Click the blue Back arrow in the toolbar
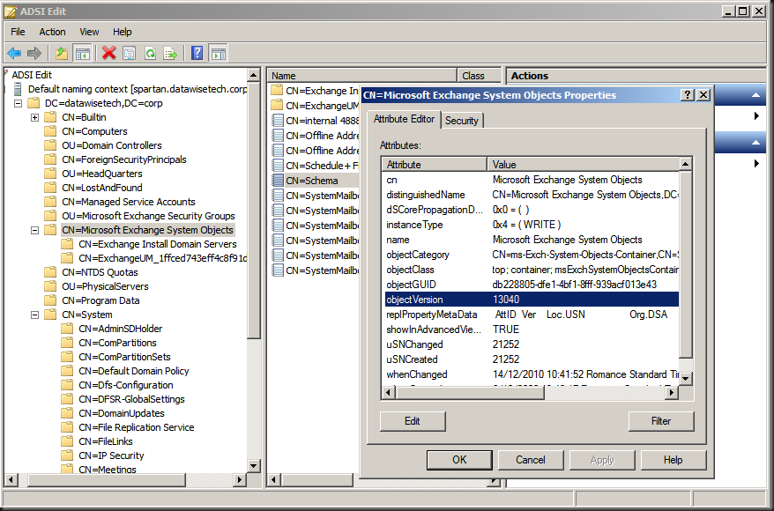Image resolution: width=774 pixels, height=511 pixels. [x=14, y=53]
